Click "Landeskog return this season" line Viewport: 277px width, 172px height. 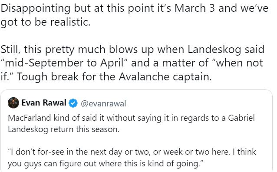(x=63, y=129)
